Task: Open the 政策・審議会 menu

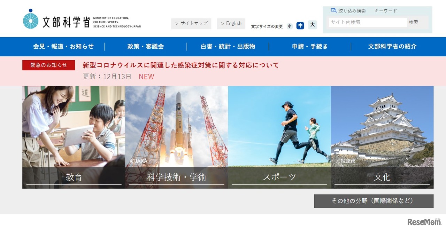Action: point(146,46)
